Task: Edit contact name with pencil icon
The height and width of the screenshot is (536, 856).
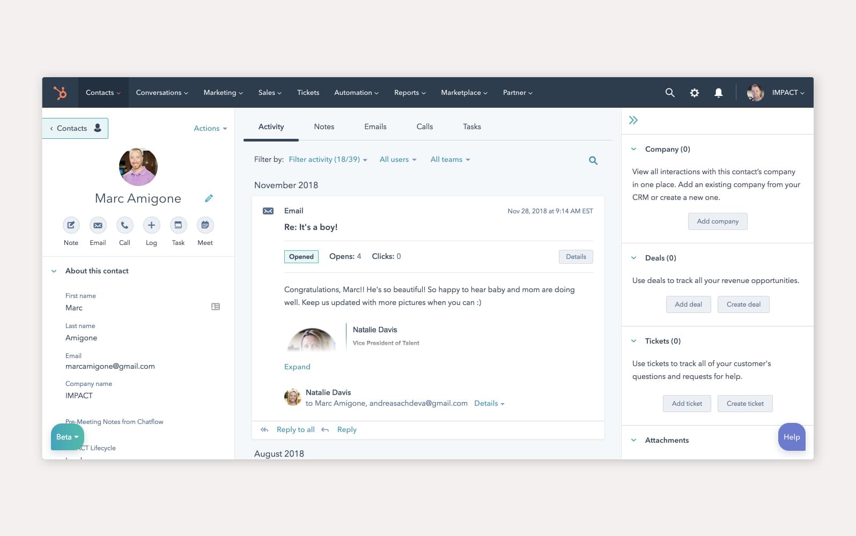Action: [x=209, y=198]
